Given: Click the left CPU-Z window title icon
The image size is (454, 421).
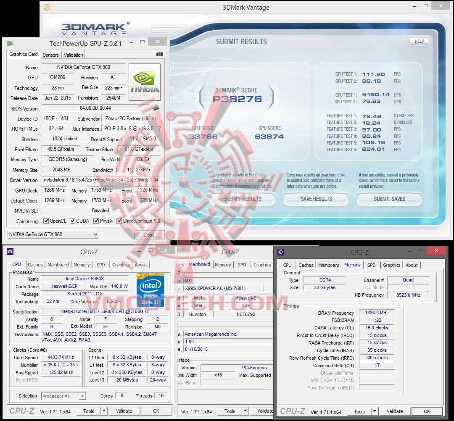Looking at the screenshot, I should [x=10, y=252].
